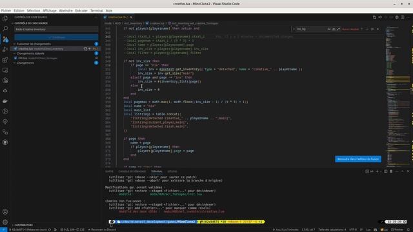Switch to the Sortie panel tab

[109, 171]
